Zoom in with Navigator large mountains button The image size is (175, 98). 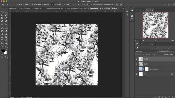coord(173,40)
